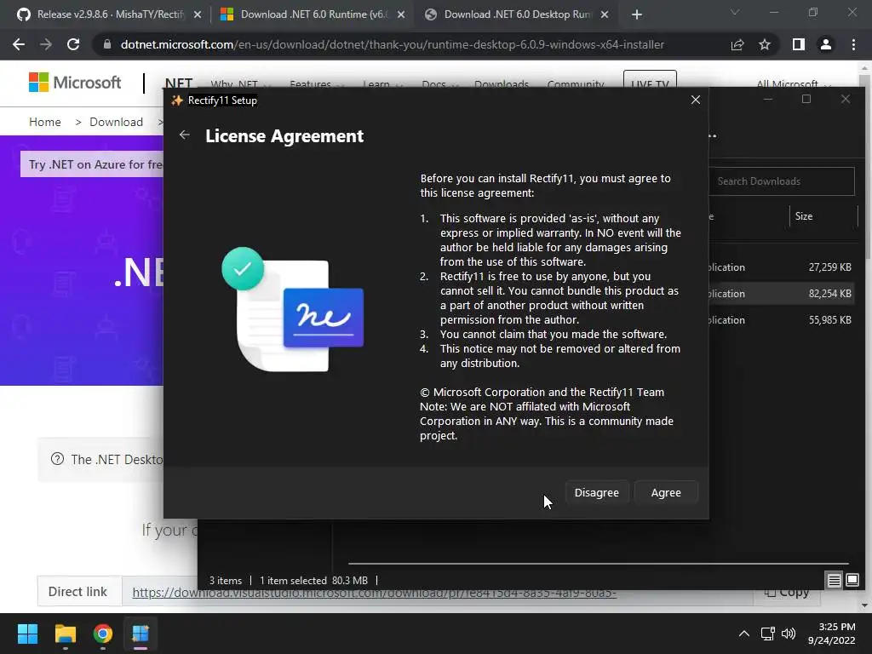
Task: Click the Rectify11 Setup taskbar icon
Action: click(x=141, y=634)
